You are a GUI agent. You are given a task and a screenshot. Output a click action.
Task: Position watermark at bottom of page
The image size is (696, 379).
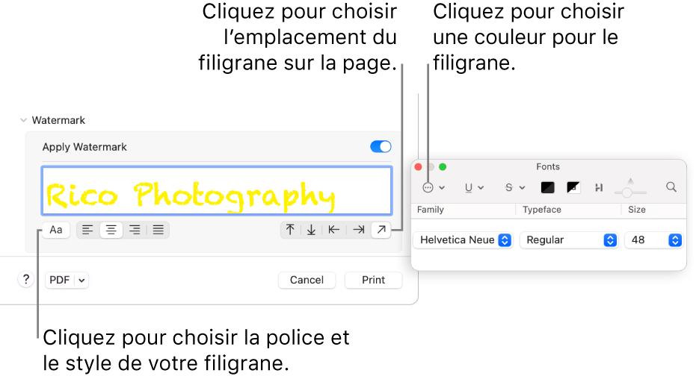click(x=312, y=230)
